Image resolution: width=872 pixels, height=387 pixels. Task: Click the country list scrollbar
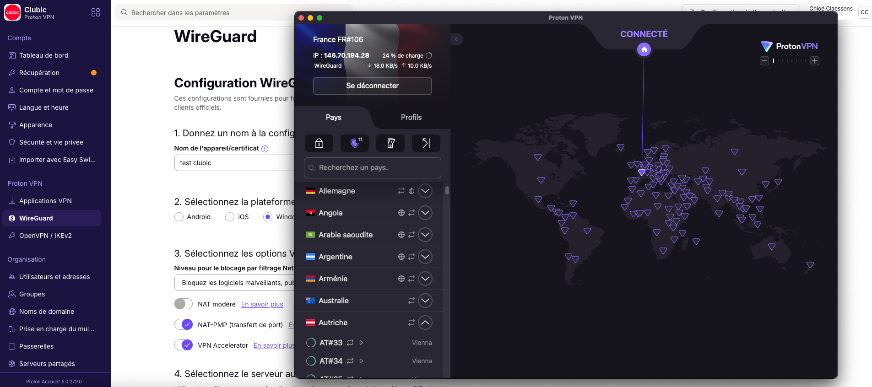pyautogui.click(x=447, y=190)
